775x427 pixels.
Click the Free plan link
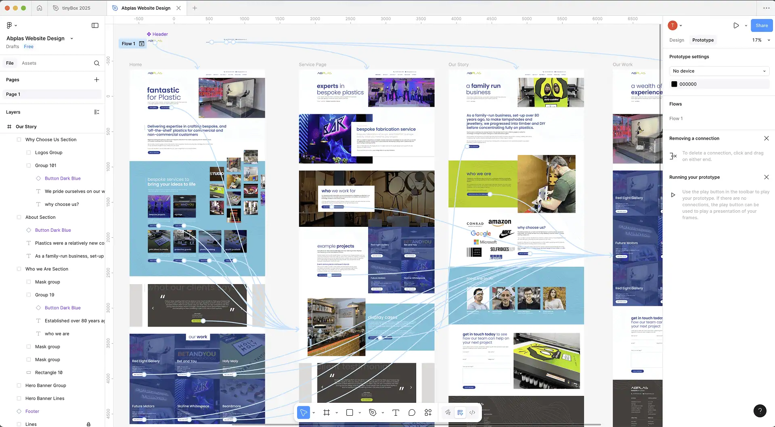pyautogui.click(x=29, y=47)
